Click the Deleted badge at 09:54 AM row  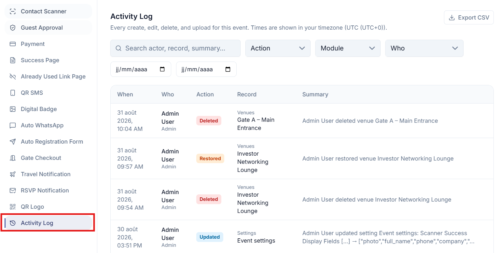209,199
